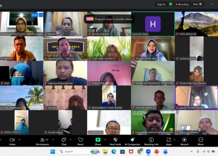Open the More options menu

click(200, 141)
